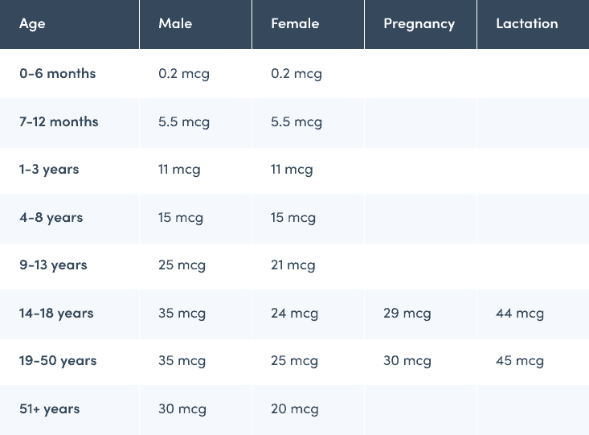Image resolution: width=589 pixels, height=435 pixels.
Task: Select the 7-12 months row label
Action: point(59,122)
